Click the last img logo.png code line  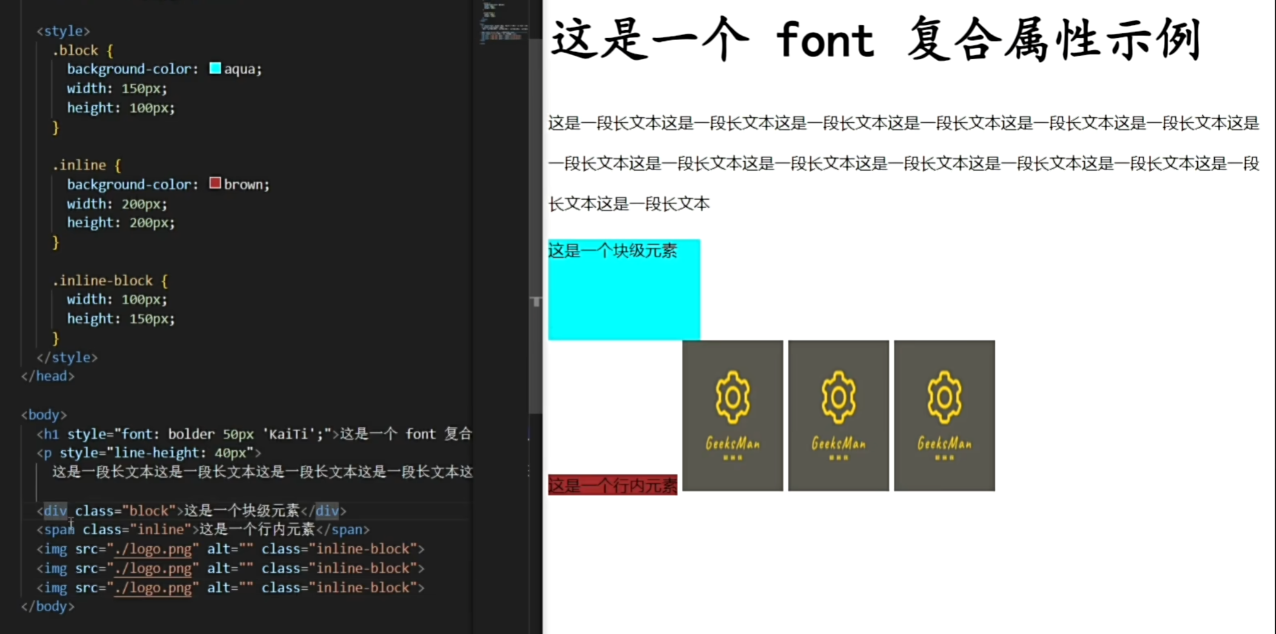[230, 587]
